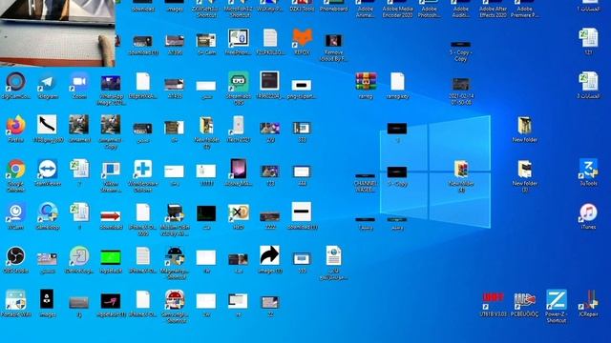Open the Excel file below 121
This screenshot has height=343, width=611.
(588, 82)
